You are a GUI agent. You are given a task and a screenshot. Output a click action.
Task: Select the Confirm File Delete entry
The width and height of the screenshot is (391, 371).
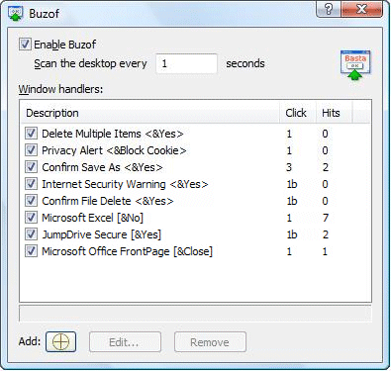195,201
